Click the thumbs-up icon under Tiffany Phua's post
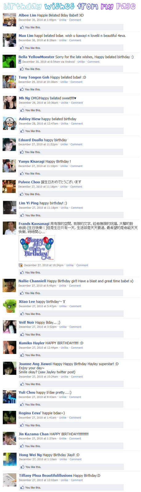The width and height of the screenshot is (141, 492). click(22, 487)
